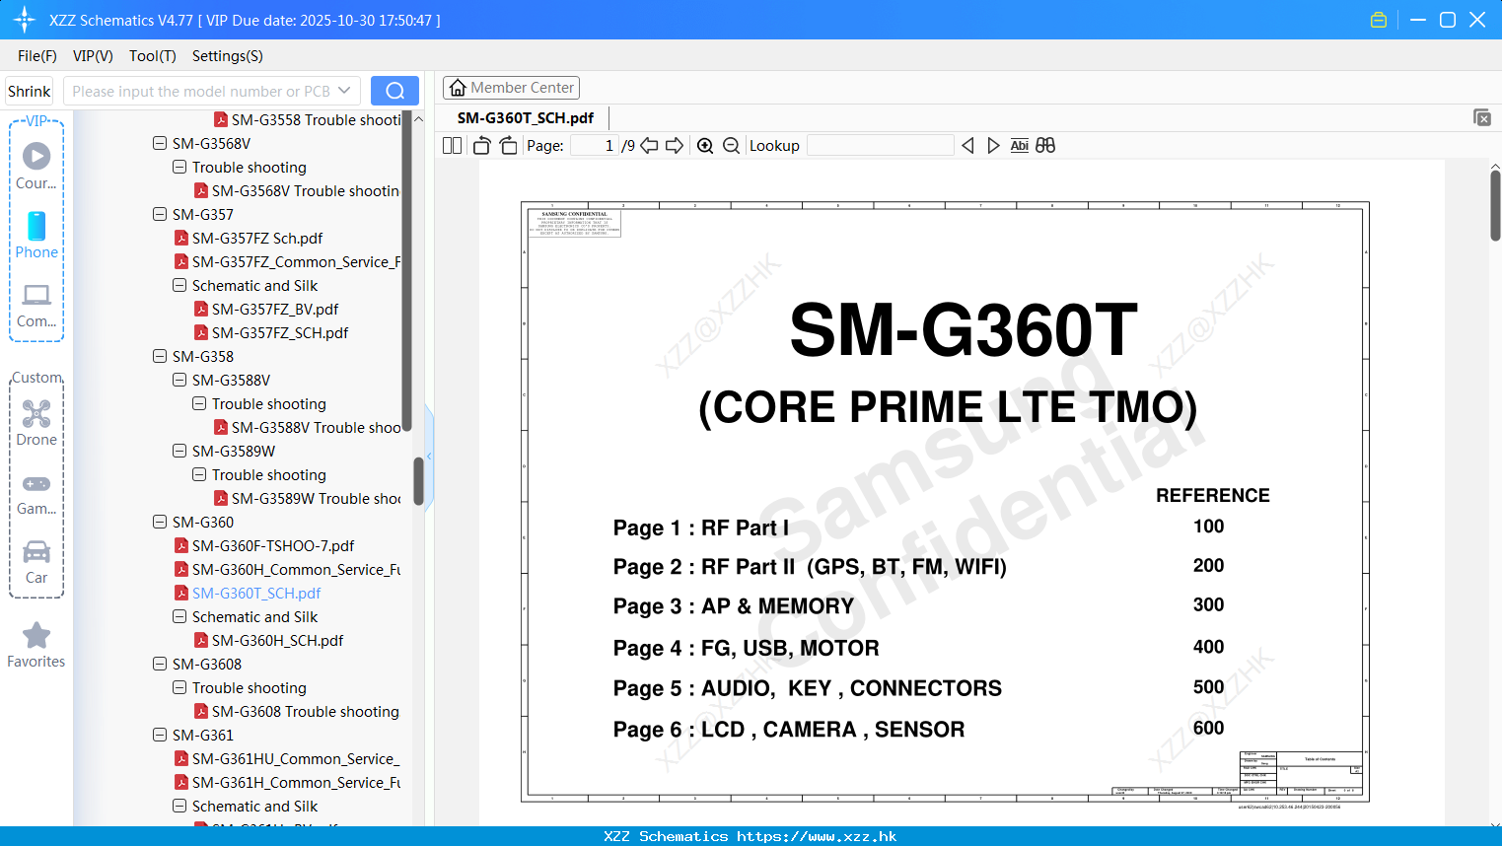Open SM-G3568V Trouble shooting file
This screenshot has width=1502, height=846.
[x=306, y=190]
